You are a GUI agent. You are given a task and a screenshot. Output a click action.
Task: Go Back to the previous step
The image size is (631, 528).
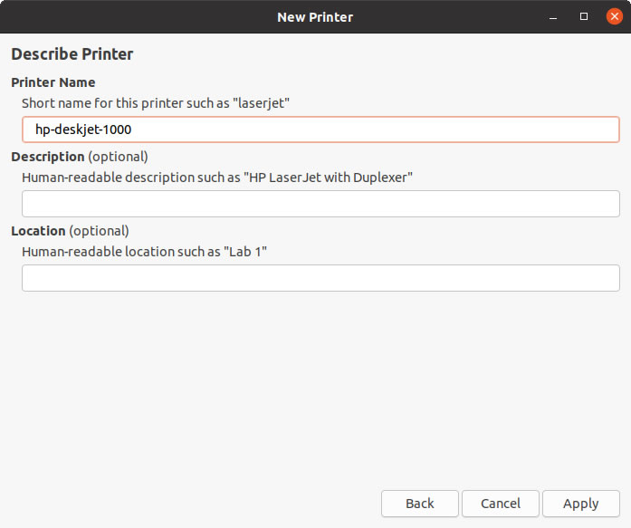420,503
